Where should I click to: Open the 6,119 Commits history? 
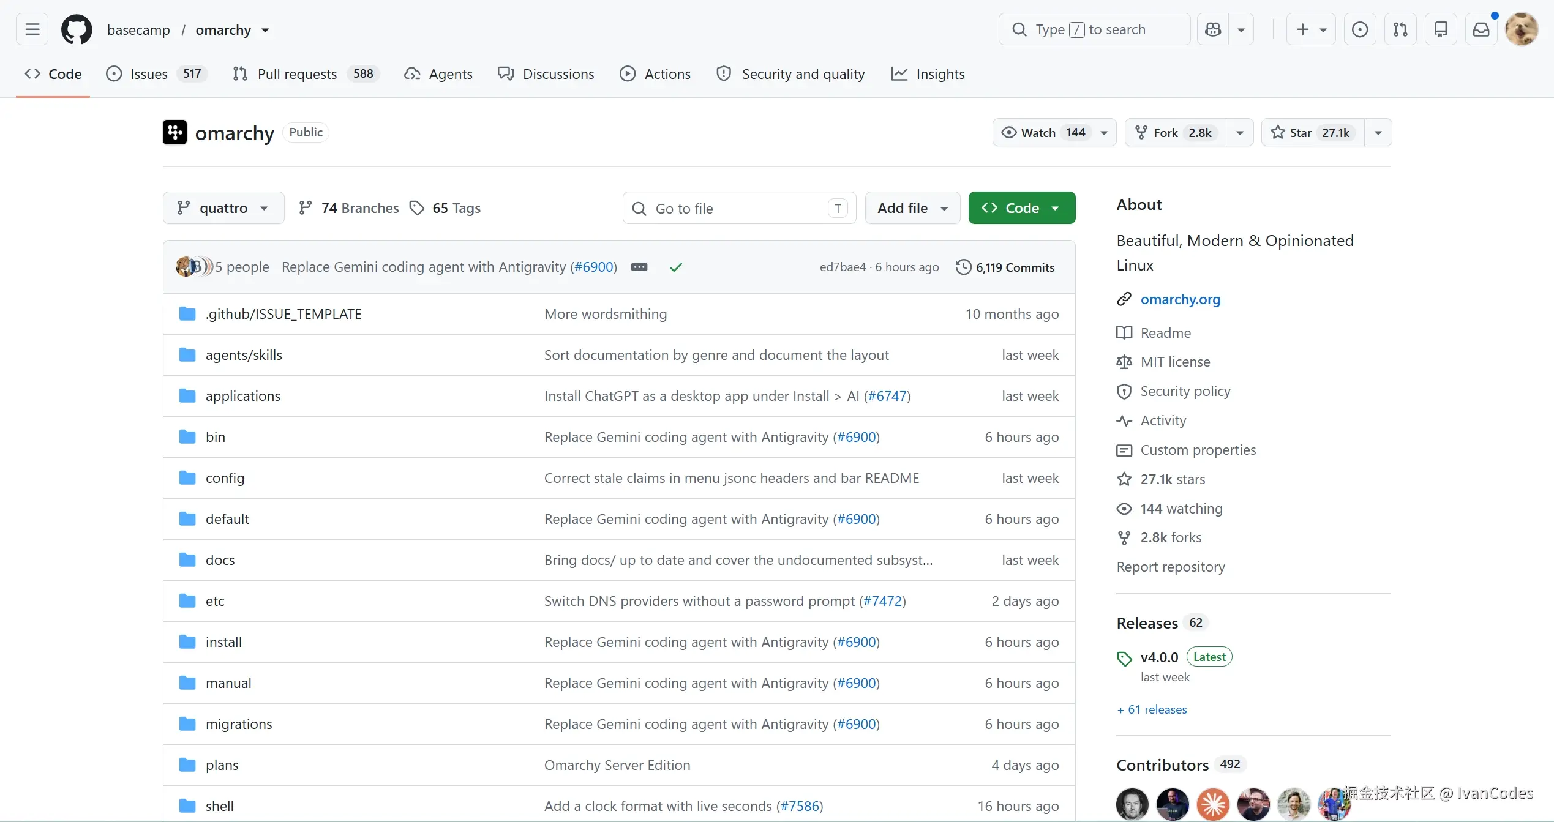pos(1005,267)
